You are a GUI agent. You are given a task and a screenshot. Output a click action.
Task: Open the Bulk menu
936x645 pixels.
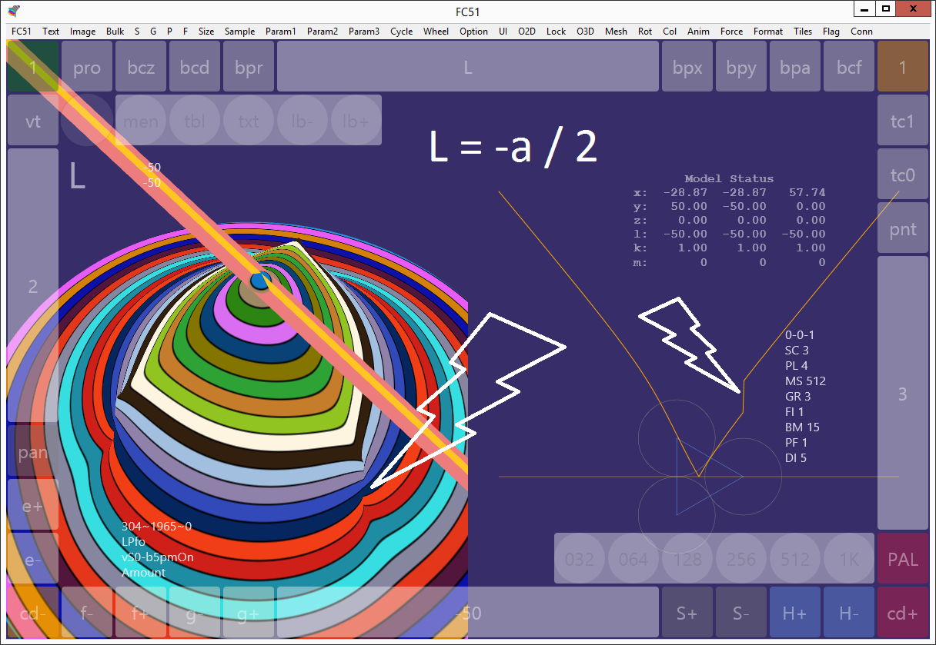coord(115,32)
